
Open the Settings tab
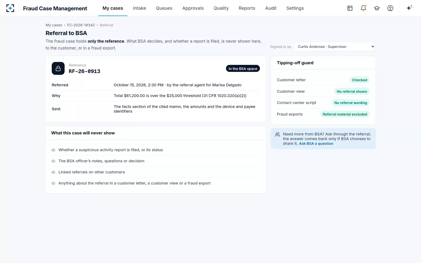tap(295, 8)
